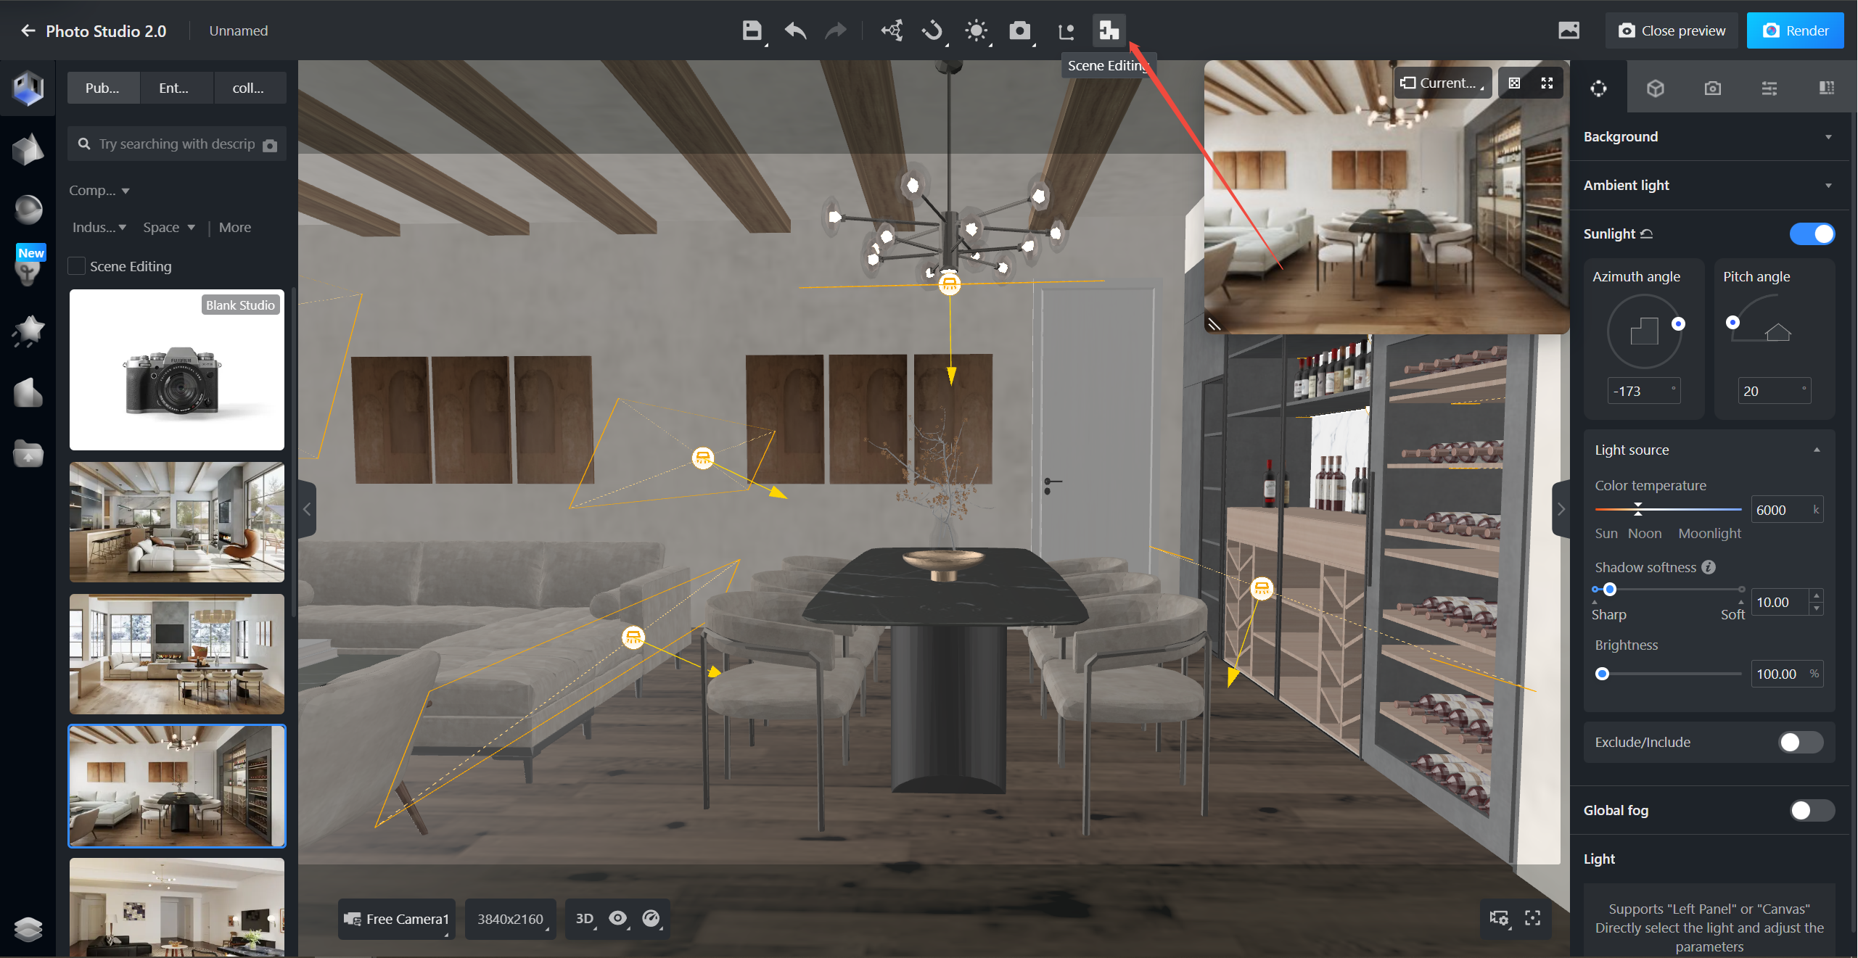This screenshot has height=958, width=1858.
Task: Open the upload folder sidebar icon
Action: pos(28,454)
